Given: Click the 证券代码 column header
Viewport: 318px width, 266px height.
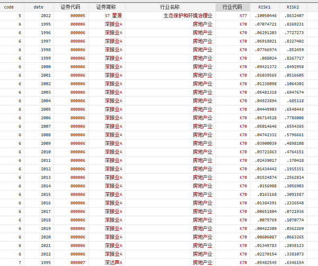Looking at the screenshot, I should click(70, 7).
